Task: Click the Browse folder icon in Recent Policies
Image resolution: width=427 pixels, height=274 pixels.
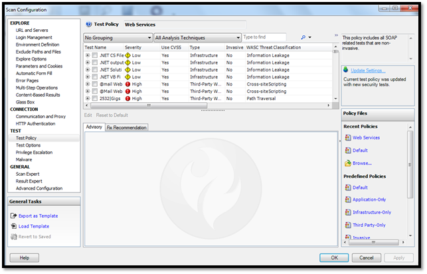Action: click(x=347, y=163)
